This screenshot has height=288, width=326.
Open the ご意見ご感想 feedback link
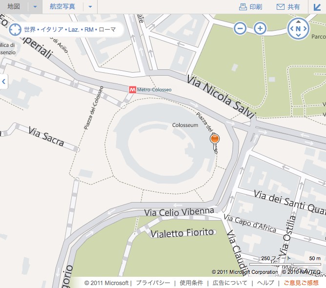[x=301, y=283]
